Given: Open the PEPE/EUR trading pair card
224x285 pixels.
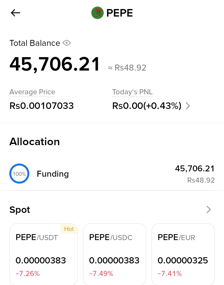Looking at the screenshot, I should [x=183, y=254].
